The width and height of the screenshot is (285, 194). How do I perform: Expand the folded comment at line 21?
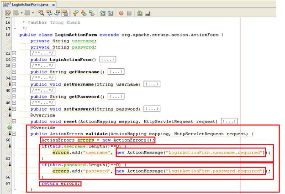pos(14,53)
